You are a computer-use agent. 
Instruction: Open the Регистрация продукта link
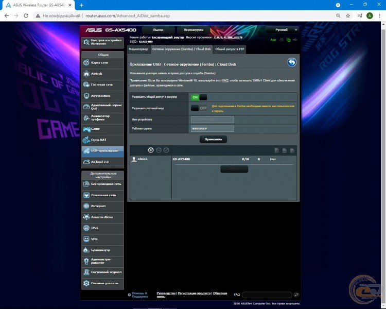[x=194, y=293]
